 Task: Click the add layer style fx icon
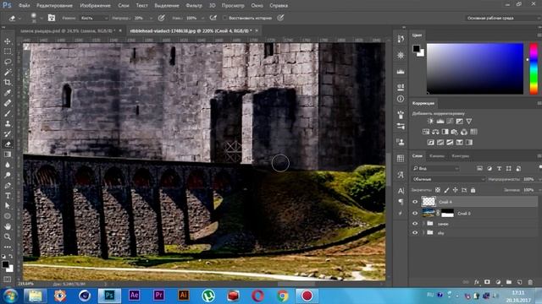tap(477, 282)
